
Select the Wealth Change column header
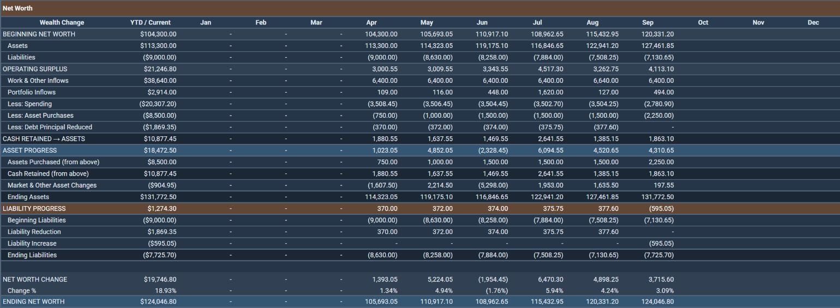point(62,22)
